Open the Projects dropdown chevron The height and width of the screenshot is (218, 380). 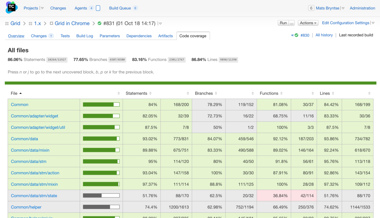coord(42,8)
